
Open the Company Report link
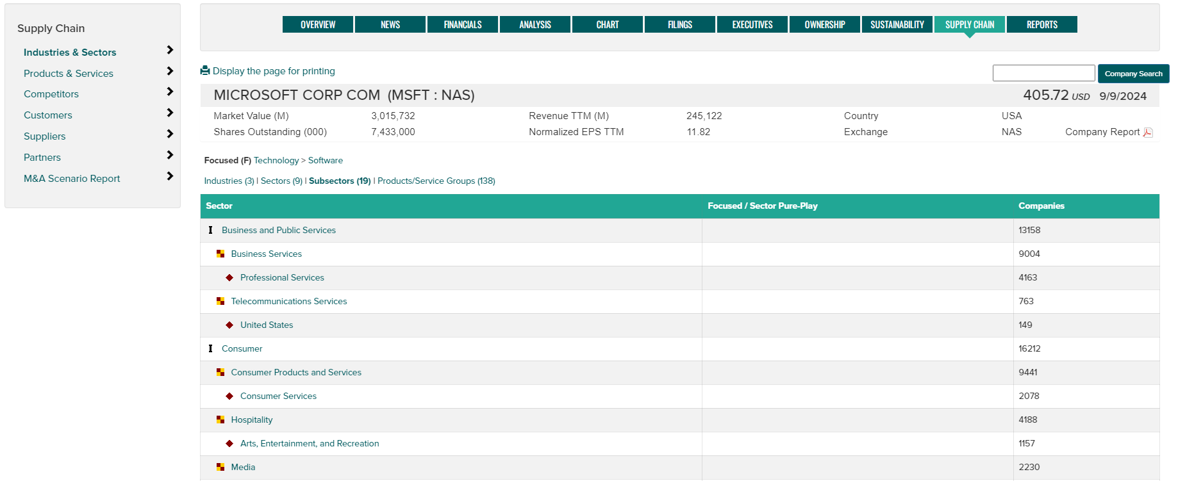tap(1102, 132)
